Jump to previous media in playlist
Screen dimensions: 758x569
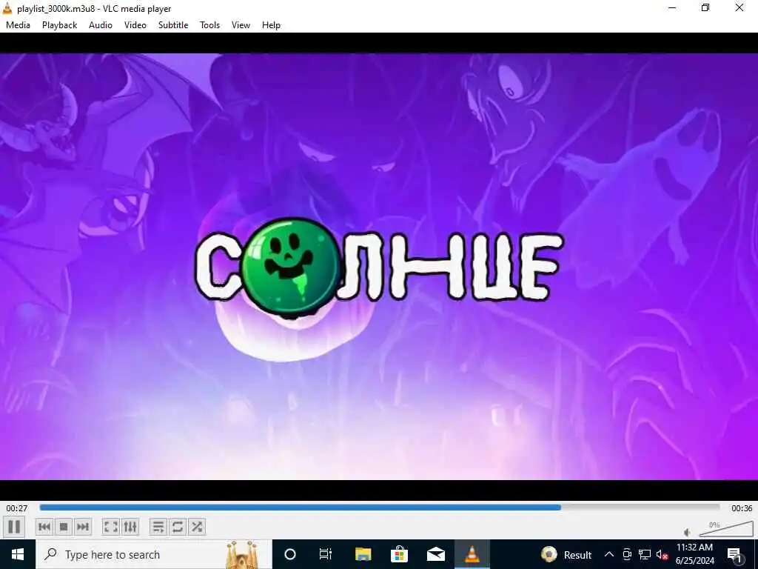(44, 527)
